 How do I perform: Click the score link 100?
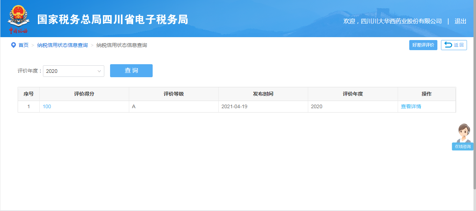click(47, 106)
